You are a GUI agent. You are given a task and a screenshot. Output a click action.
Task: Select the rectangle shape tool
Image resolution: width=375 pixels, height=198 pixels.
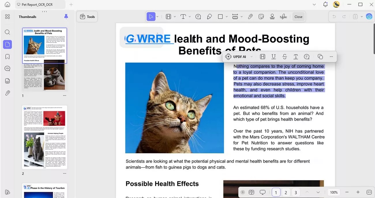pyautogui.click(x=220, y=17)
